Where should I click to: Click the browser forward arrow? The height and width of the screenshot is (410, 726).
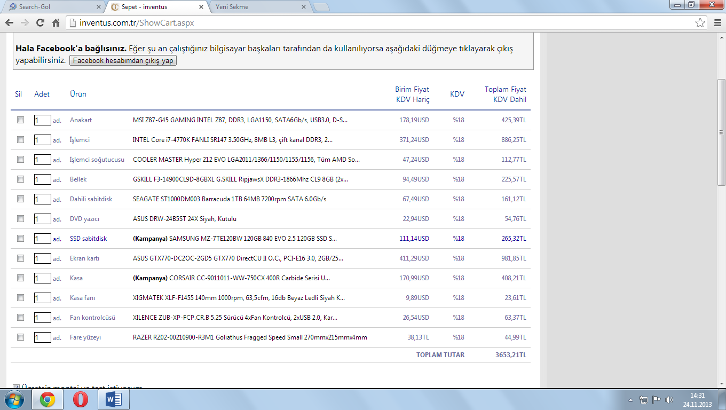25,23
